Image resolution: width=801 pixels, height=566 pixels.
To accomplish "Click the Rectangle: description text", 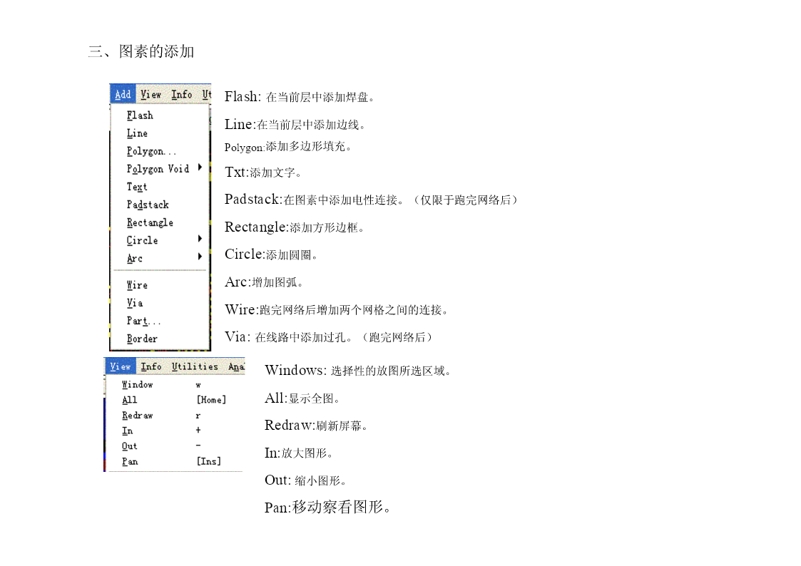I will tap(295, 227).
